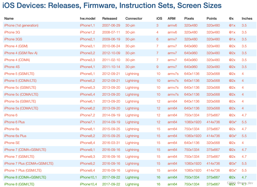Click release date '2011-02-10'
This screenshot has height=187, width=257.
click(111, 60)
